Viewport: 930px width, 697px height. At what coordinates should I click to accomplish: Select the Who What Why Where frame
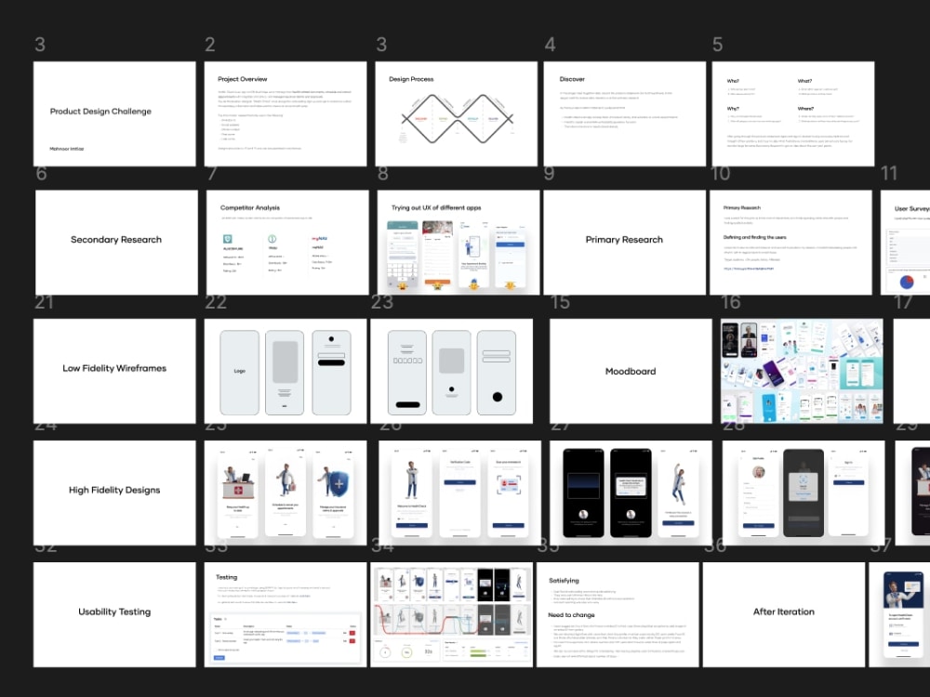793,113
